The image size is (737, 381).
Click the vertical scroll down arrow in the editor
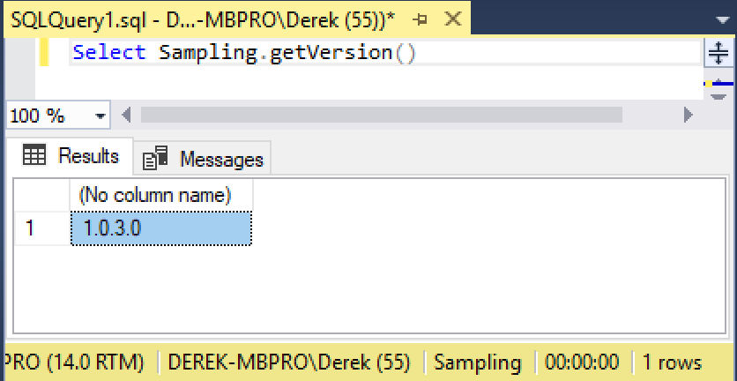(x=718, y=96)
